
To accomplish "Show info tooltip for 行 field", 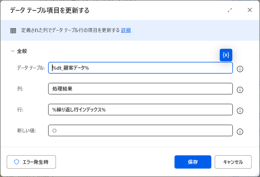I will point(240,111).
